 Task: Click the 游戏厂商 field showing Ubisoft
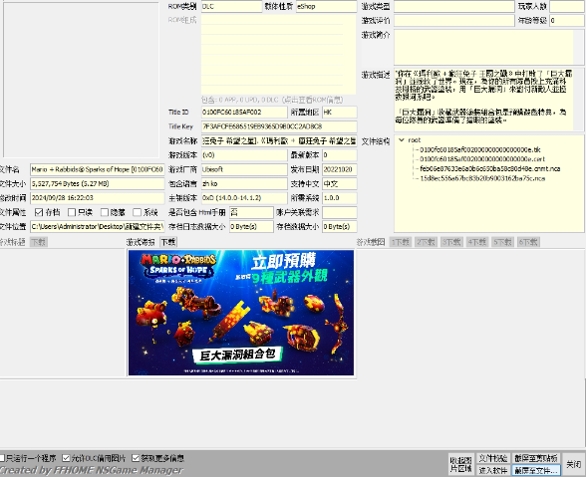pos(244,169)
